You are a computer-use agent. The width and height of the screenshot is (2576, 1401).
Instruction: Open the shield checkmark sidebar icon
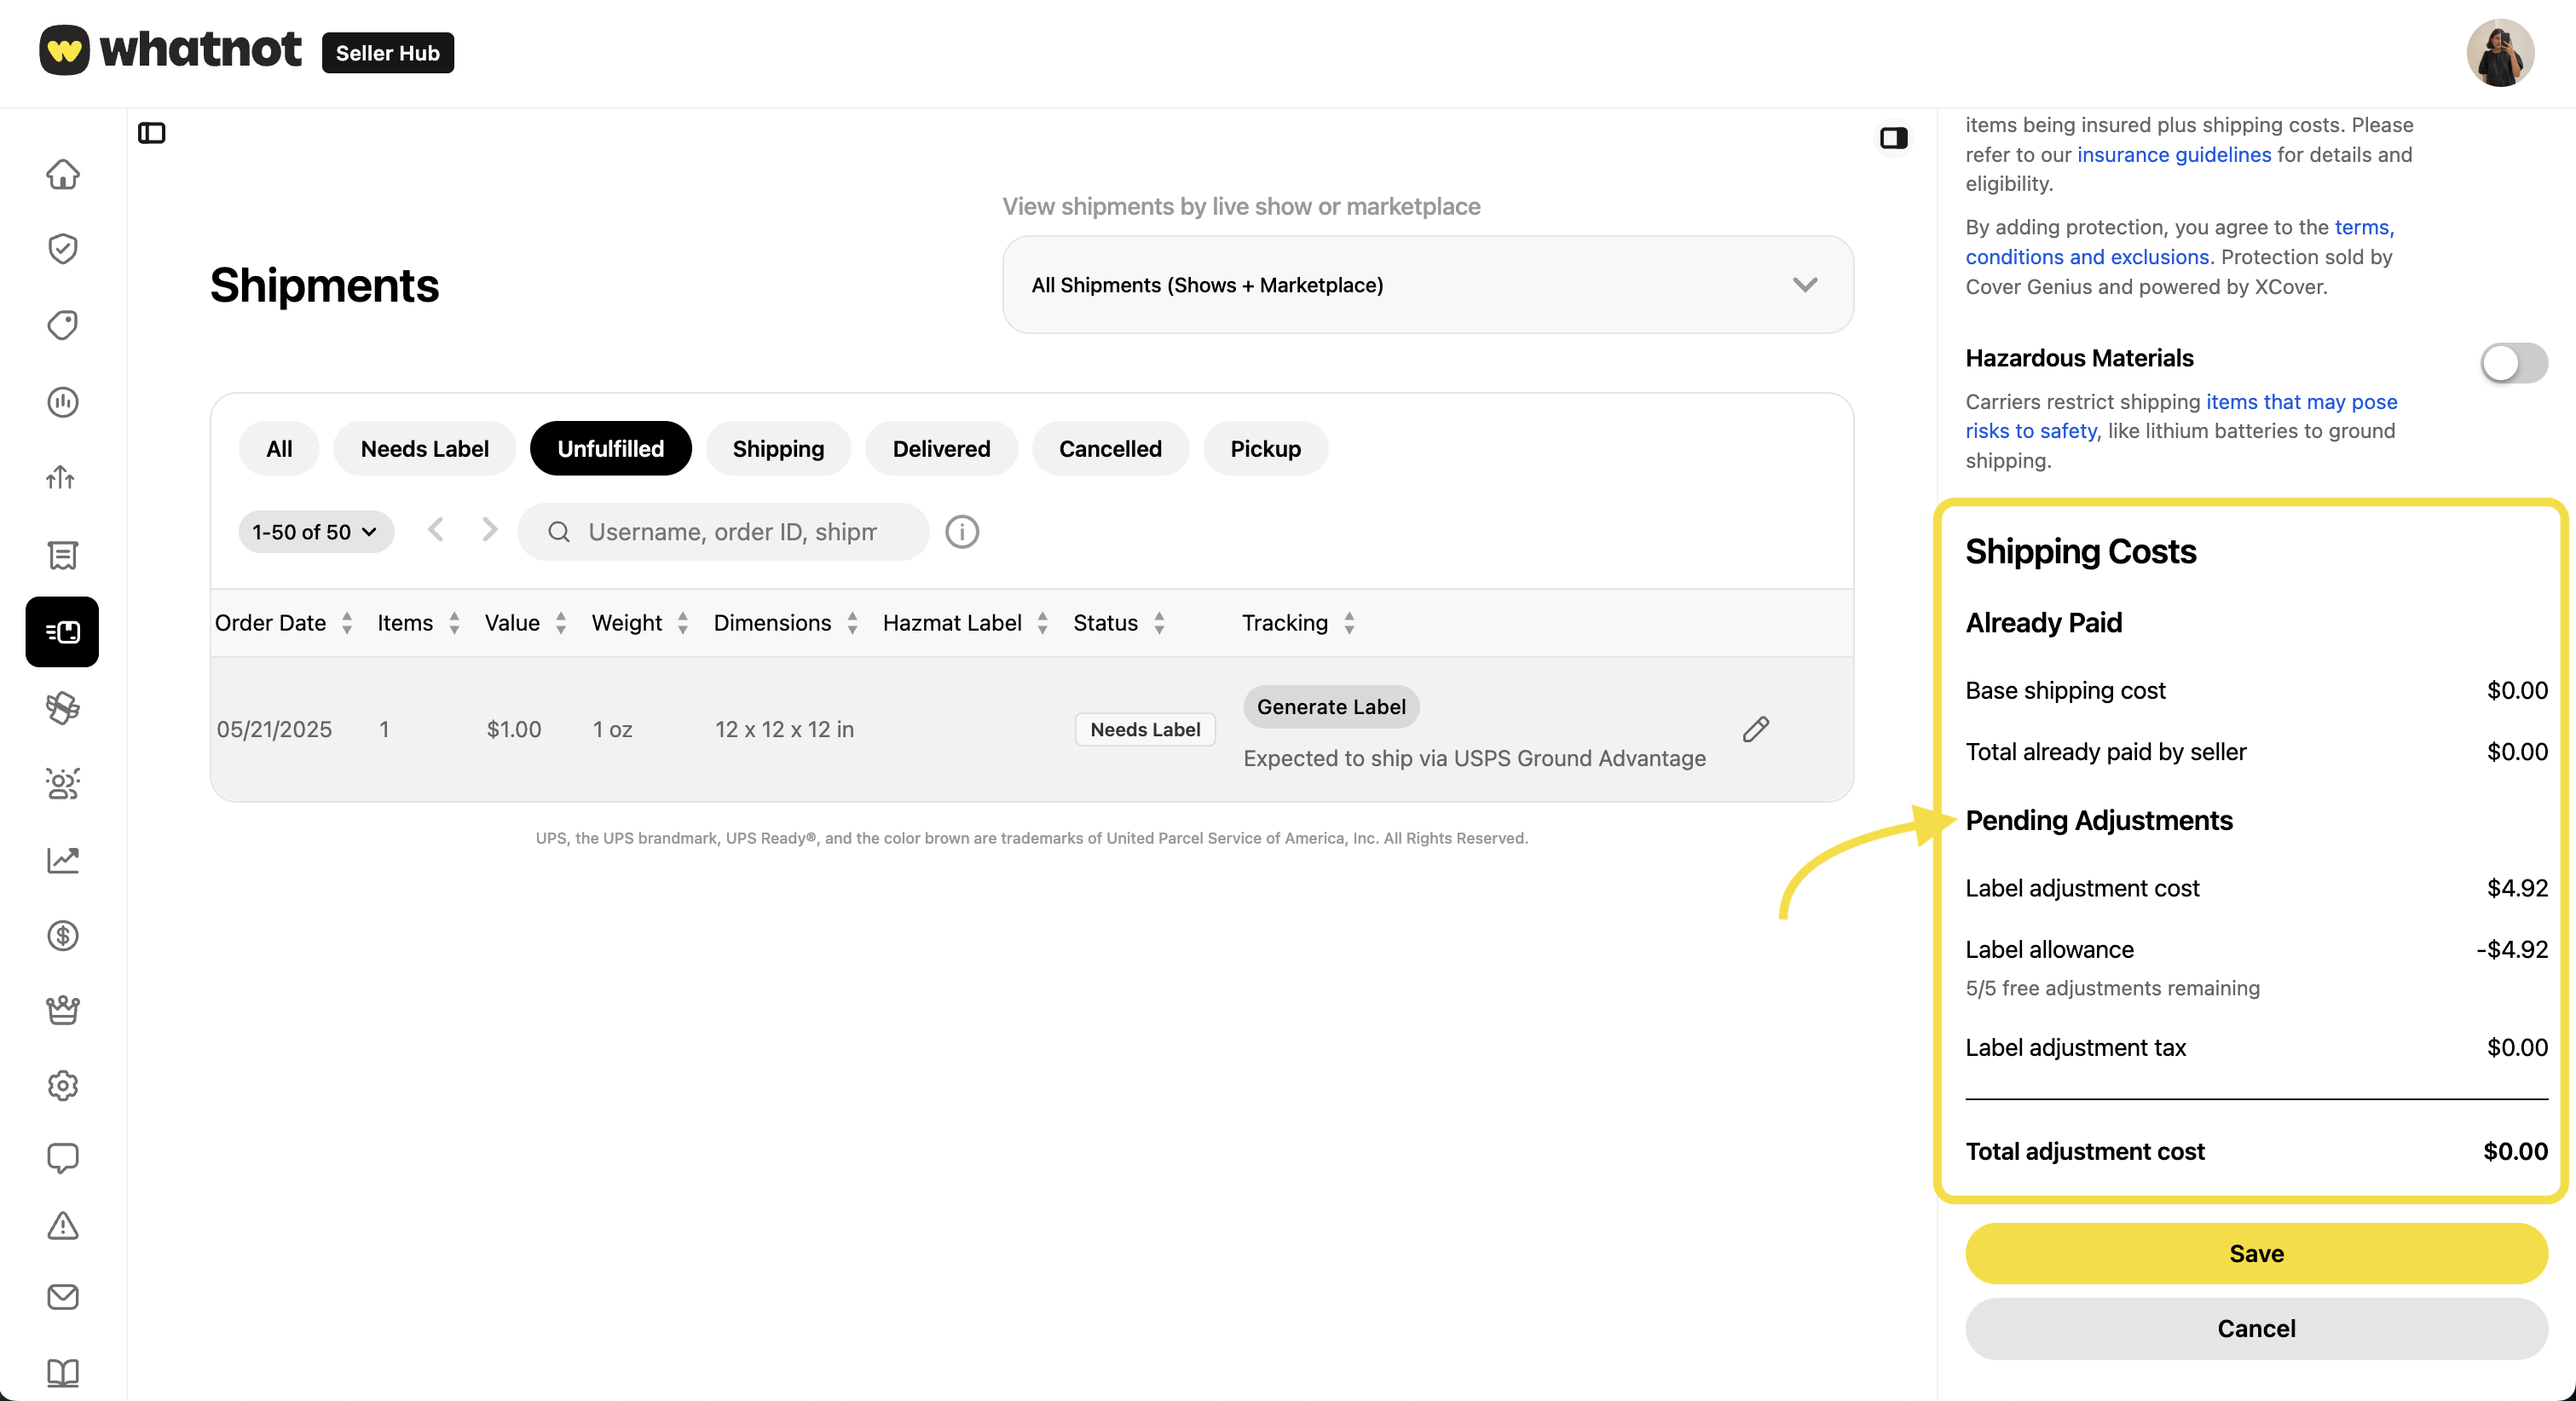[x=63, y=248]
